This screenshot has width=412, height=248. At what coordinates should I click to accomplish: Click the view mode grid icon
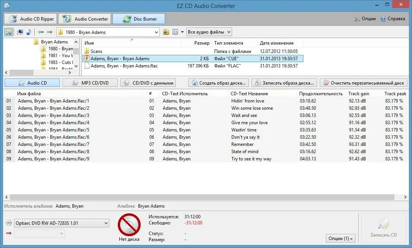coord(175,32)
